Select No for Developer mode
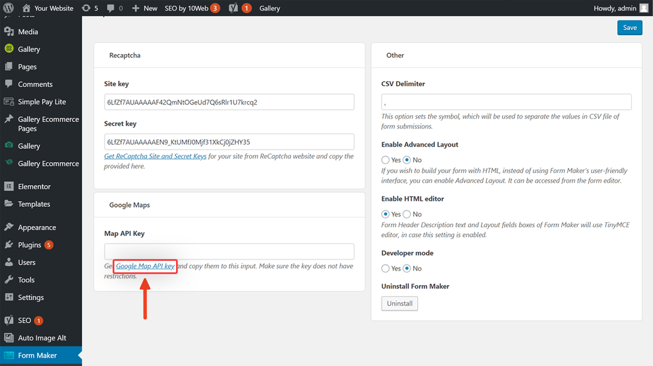The width and height of the screenshot is (653, 366). coord(407,268)
